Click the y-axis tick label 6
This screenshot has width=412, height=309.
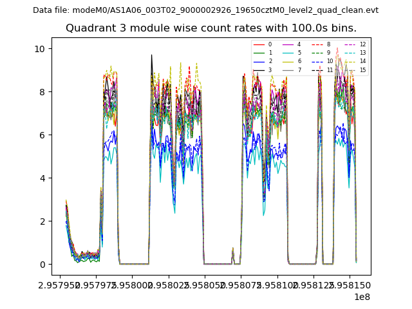(41, 135)
